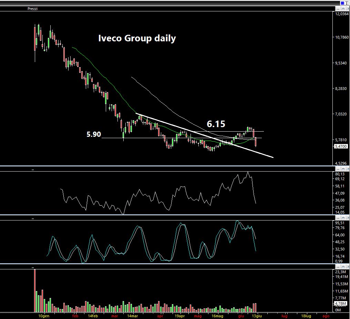Viewport: 350px width, 319px height.
Task: Close the volume pane with 23,3M scale
Action: tap(348, 267)
